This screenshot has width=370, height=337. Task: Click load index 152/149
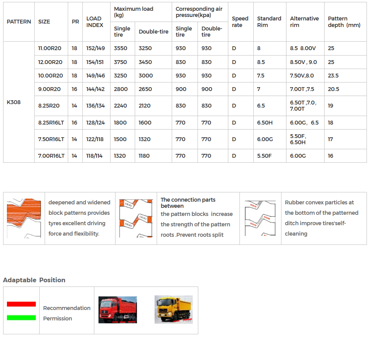coord(95,48)
